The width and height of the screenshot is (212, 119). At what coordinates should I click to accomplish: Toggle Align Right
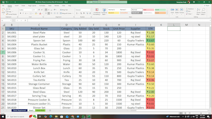coord(51,13)
